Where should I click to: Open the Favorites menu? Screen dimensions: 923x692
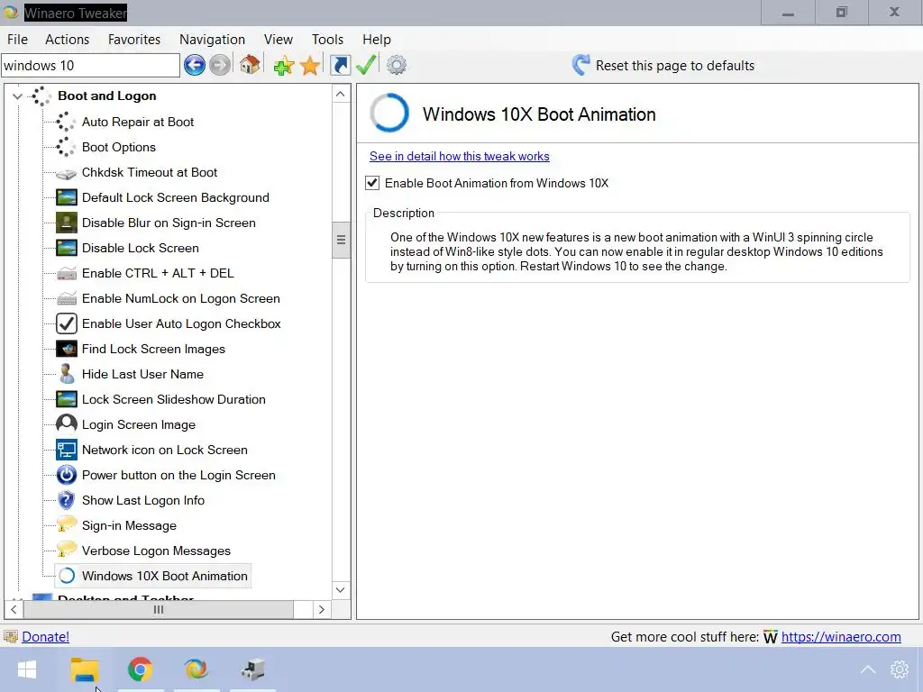[134, 40]
